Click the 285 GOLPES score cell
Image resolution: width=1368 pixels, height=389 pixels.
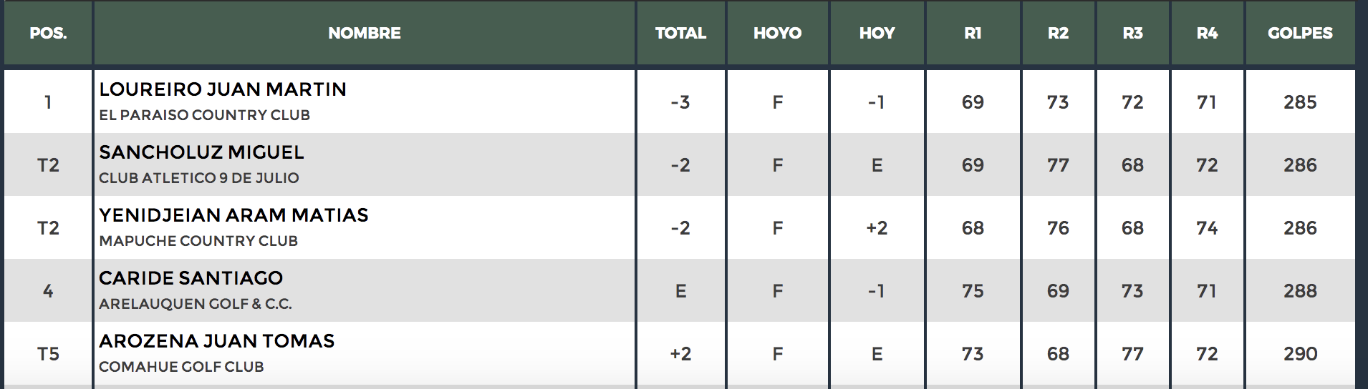tap(1300, 102)
